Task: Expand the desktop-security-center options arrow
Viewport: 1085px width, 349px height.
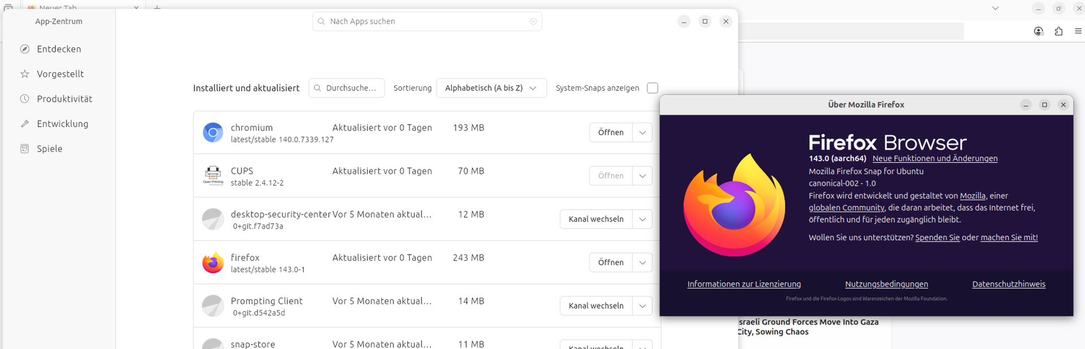Action: pyautogui.click(x=643, y=219)
